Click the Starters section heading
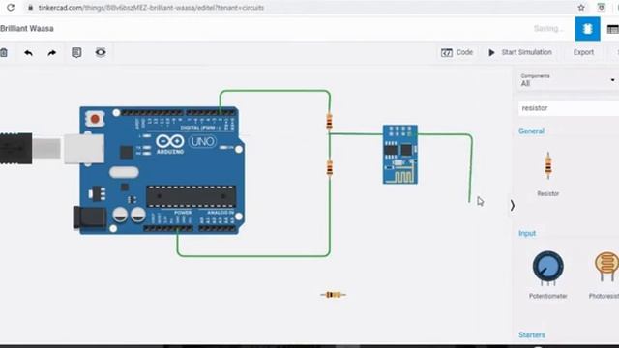Screen dimensions: 619x348 pos(532,335)
